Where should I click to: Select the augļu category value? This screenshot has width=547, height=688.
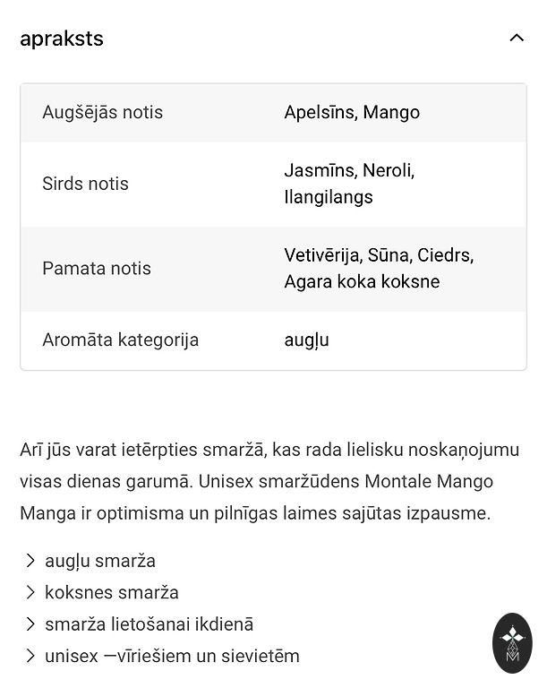pyautogui.click(x=307, y=340)
